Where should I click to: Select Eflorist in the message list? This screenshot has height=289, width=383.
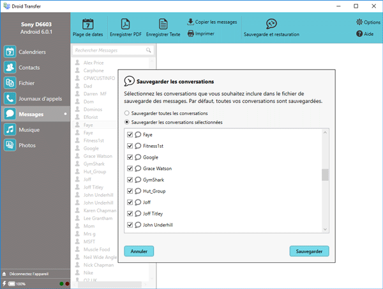[x=91, y=117]
